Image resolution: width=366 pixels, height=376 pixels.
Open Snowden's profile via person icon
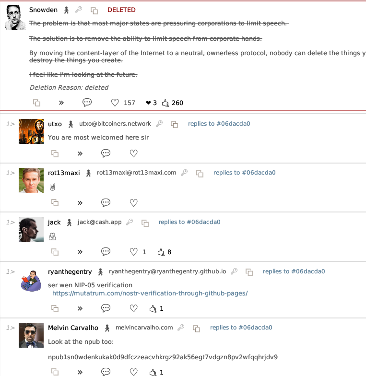66,10
